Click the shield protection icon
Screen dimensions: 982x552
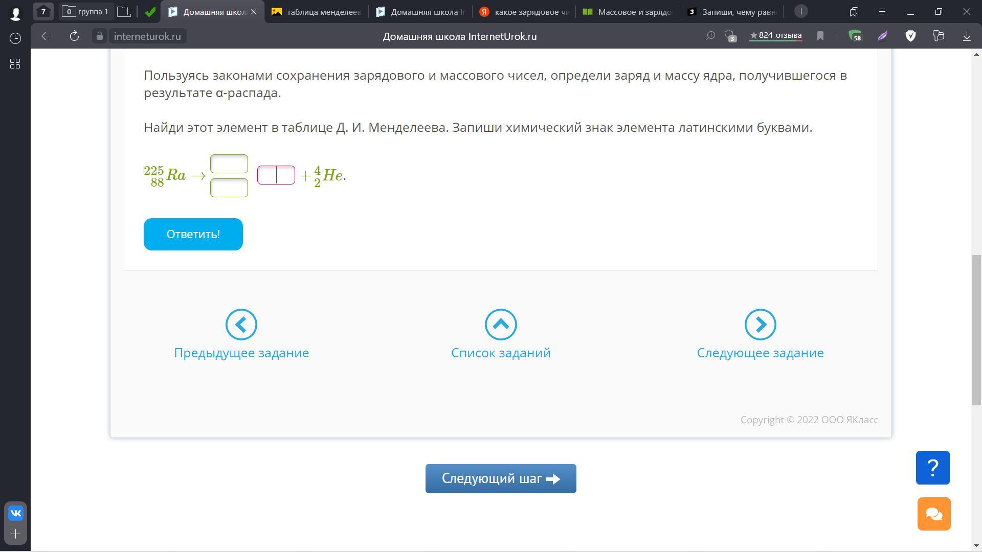910,36
